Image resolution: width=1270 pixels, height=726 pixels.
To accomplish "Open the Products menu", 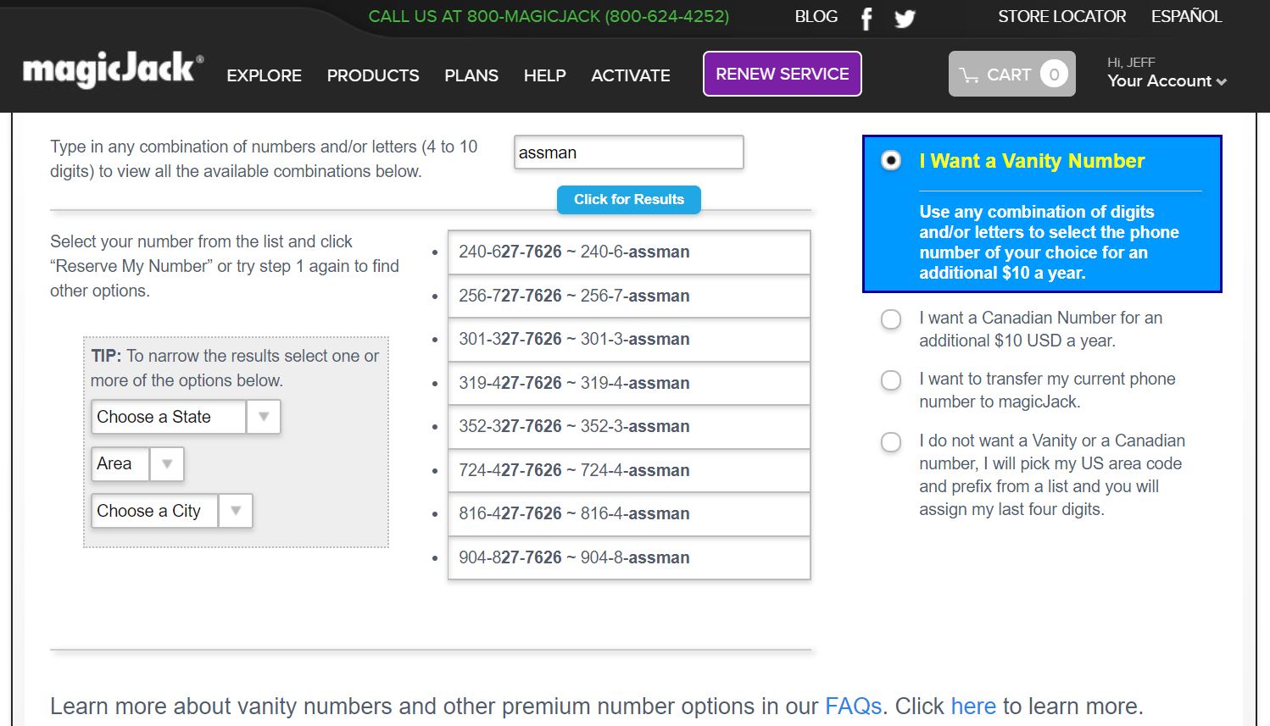I will click(x=373, y=75).
